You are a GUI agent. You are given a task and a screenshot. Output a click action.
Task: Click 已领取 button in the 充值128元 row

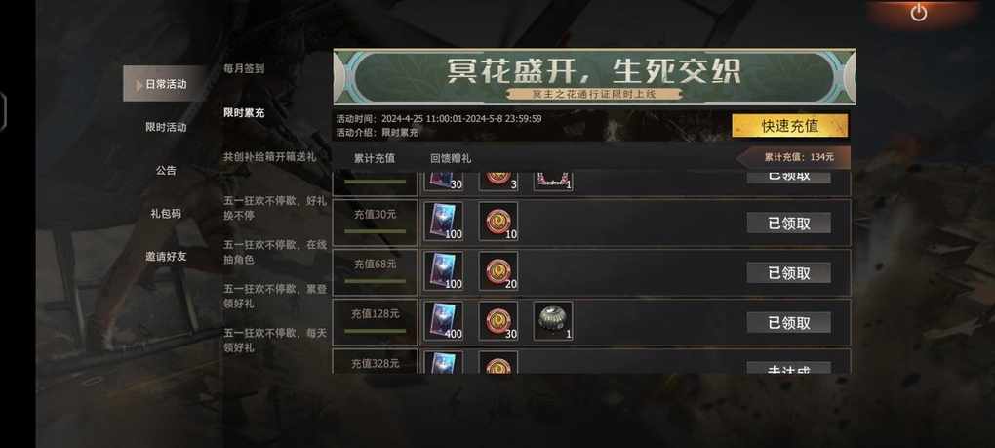(789, 322)
